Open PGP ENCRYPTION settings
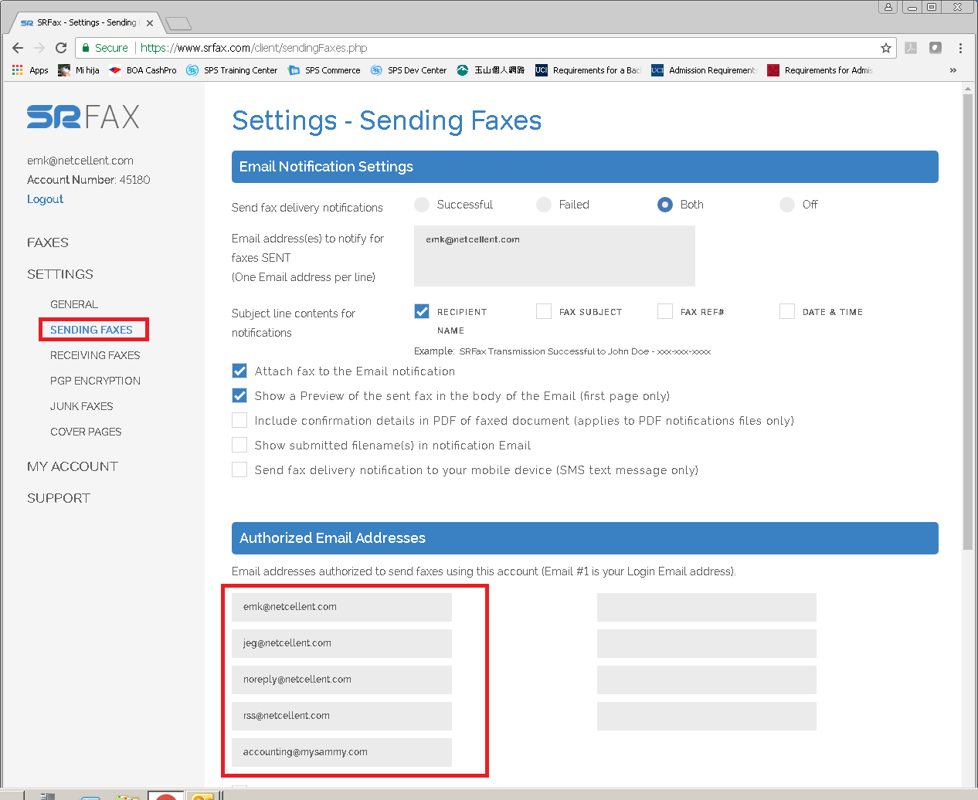Image resolution: width=978 pixels, height=800 pixels. pyautogui.click(x=95, y=381)
